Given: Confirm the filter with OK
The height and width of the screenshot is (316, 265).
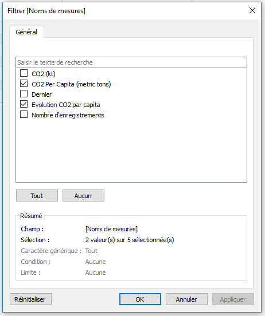Looking at the screenshot, I should pos(140,299).
